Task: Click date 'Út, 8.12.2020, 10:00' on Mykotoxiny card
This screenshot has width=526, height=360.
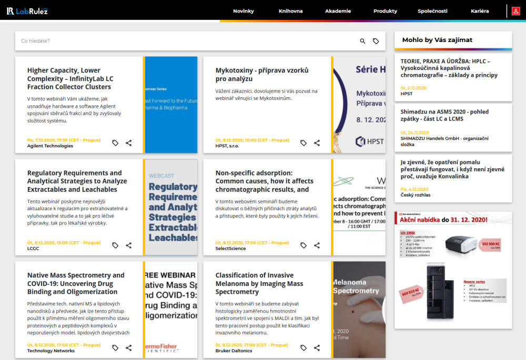Action: click(x=252, y=140)
